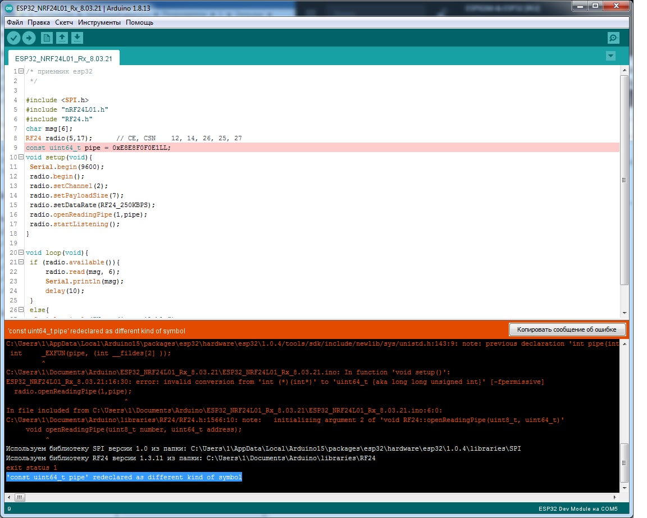
Task: Create a new sketch with New icon
Action: pyautogui.click(x=47, y=38)
